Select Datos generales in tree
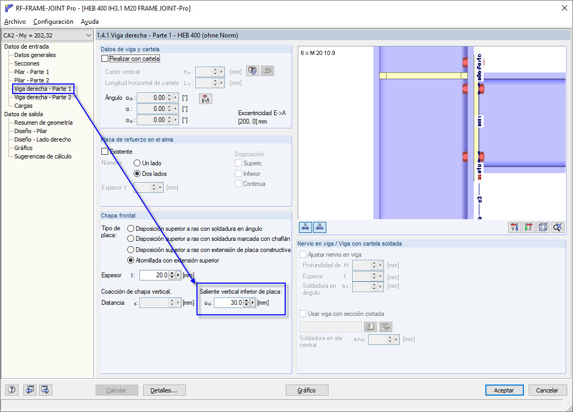Viewport: 573px width, 412px height. [35, 55]
